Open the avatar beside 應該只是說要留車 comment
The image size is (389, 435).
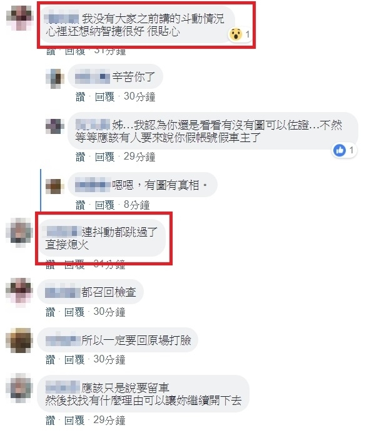(19, 389)
